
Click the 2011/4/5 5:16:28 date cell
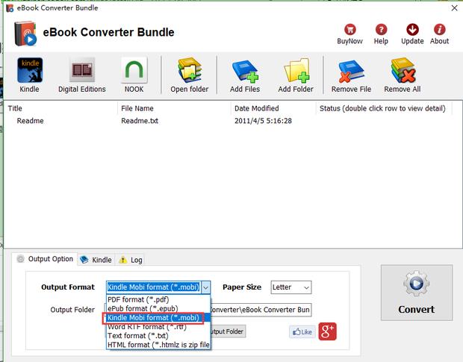click(x=263, y=121)
